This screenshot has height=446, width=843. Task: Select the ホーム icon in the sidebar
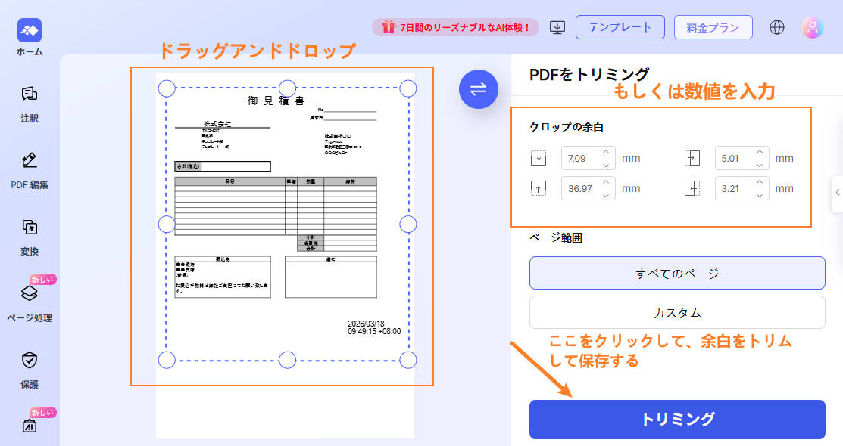(27, 31)
